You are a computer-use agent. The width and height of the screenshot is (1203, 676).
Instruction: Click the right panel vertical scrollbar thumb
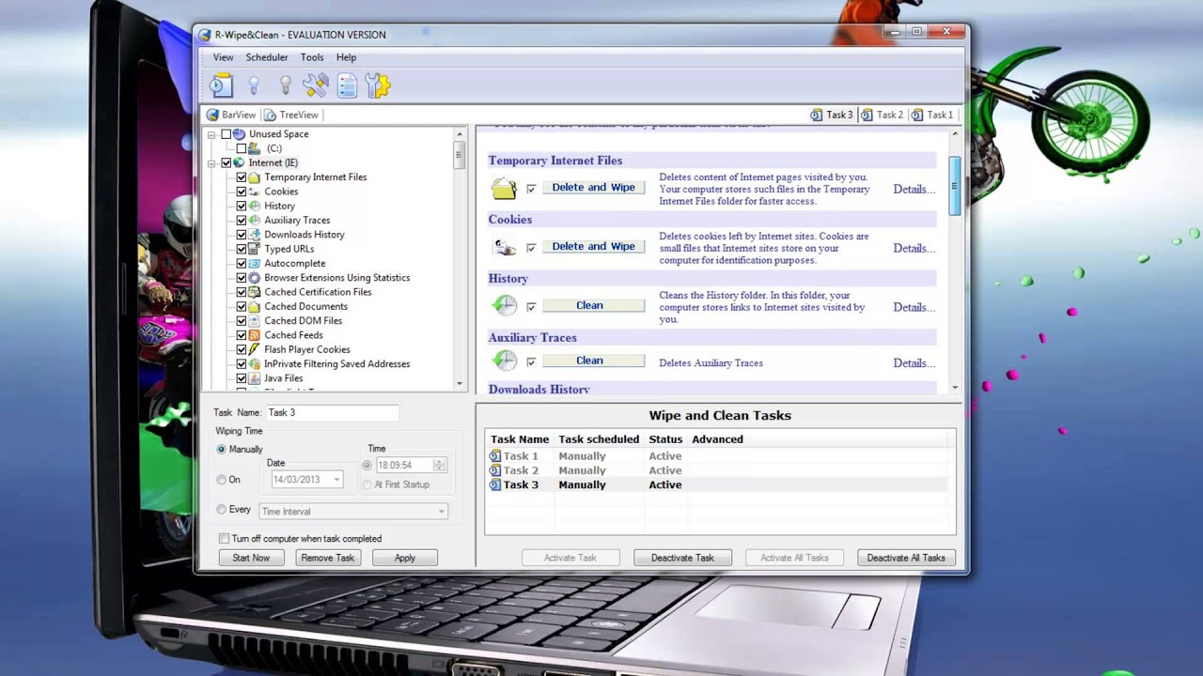955,185
